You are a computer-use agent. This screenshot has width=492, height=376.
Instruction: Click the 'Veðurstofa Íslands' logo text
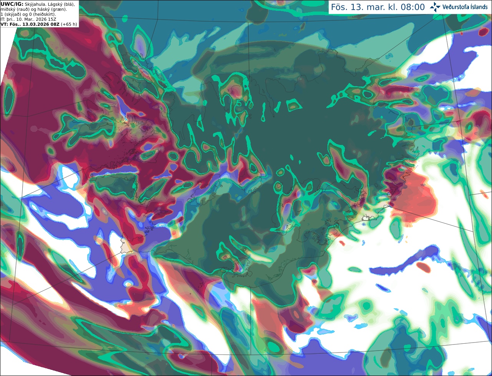pyautogui.click(x=465, y=7)
